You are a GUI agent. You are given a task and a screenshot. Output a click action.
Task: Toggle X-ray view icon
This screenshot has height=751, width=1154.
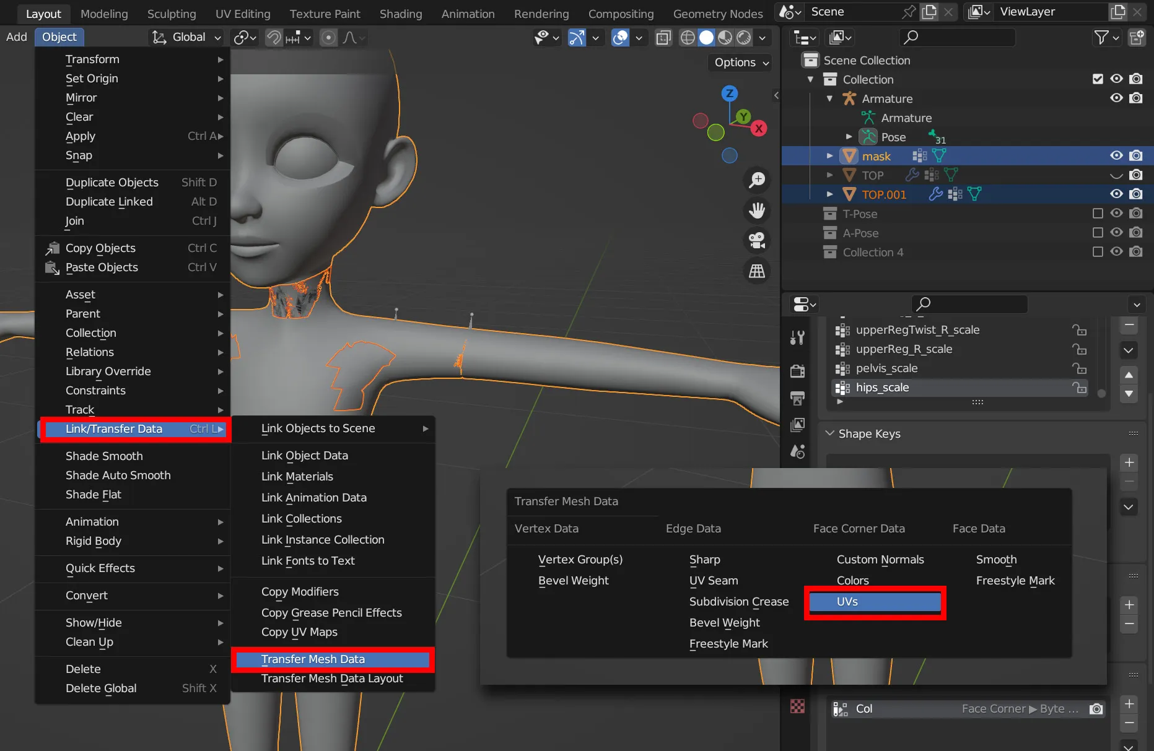click(x=663, y=38)
